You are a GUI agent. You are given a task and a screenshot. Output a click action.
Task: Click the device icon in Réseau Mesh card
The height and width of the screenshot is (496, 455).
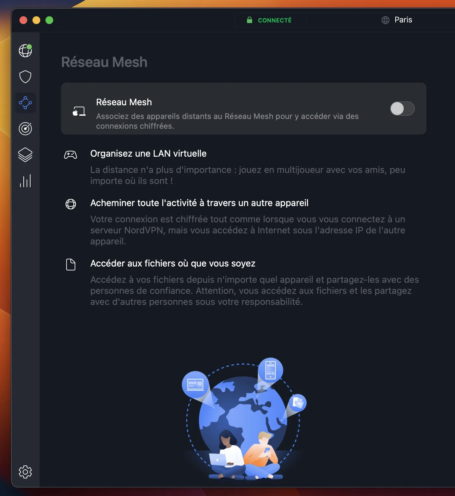[79, 111]
